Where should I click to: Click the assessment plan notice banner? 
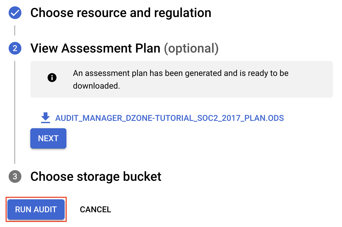click(x=181, y=79)
